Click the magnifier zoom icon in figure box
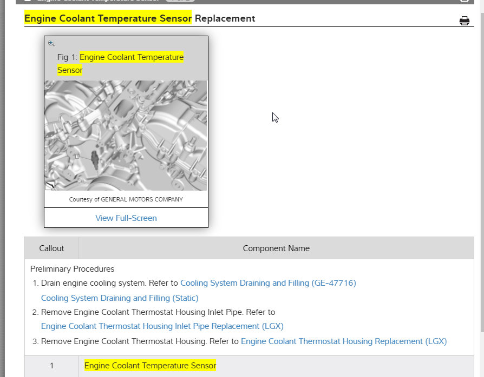Screen dimensions: 484x377 (51, 43)
